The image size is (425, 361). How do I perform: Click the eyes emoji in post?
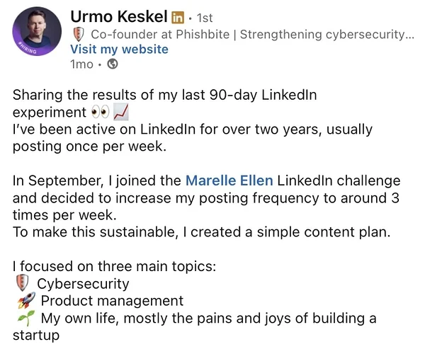tap(100, 113)
